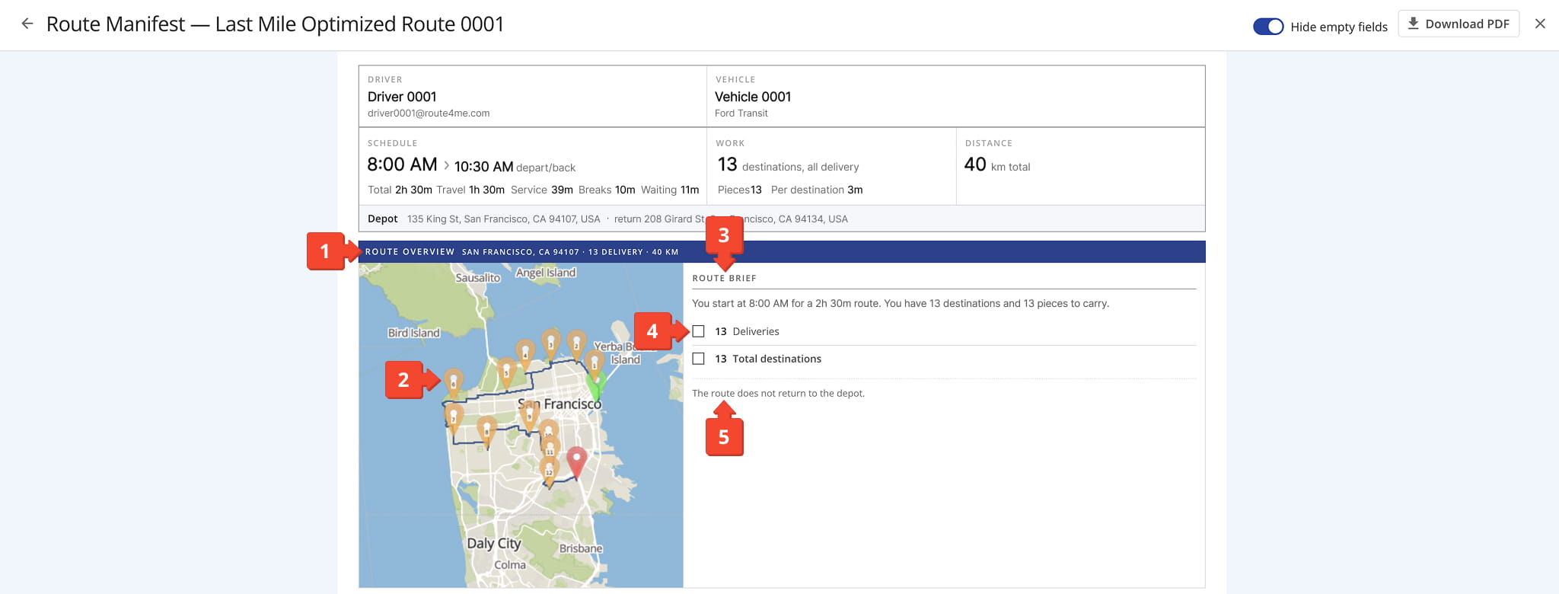The image size is (1559, 594).
Task: Click the '13 destinations, all delivery' text
Action: [x=788, y=164]
